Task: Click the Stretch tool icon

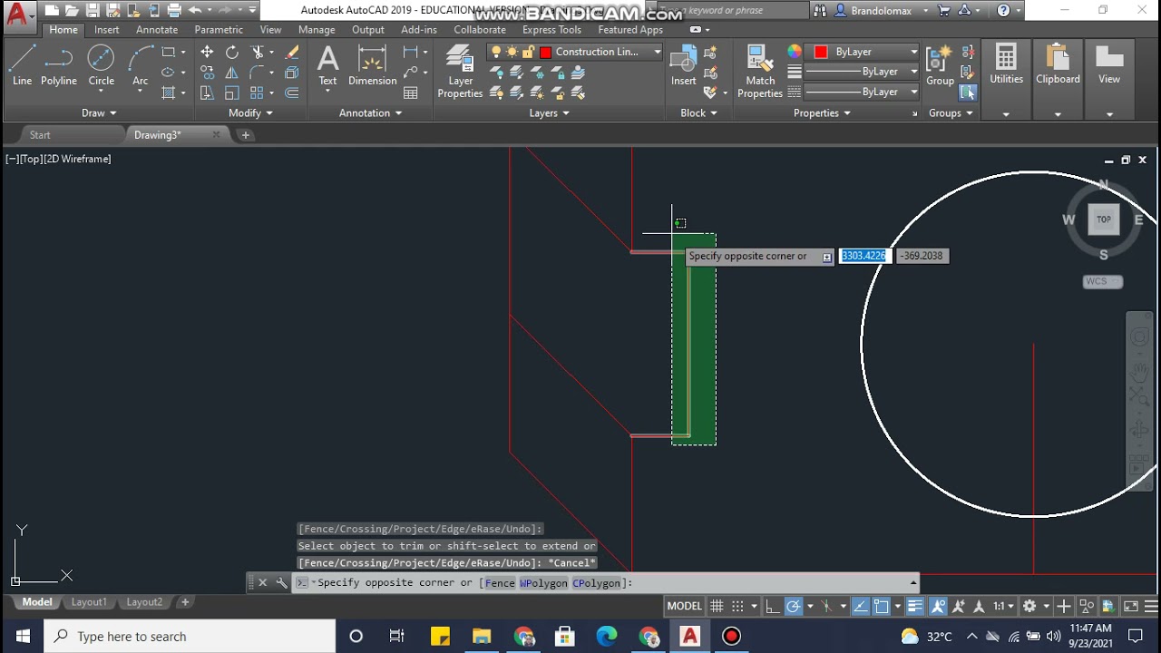Action: point(207,93)
